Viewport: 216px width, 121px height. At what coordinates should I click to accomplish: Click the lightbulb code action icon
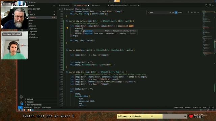67,28
